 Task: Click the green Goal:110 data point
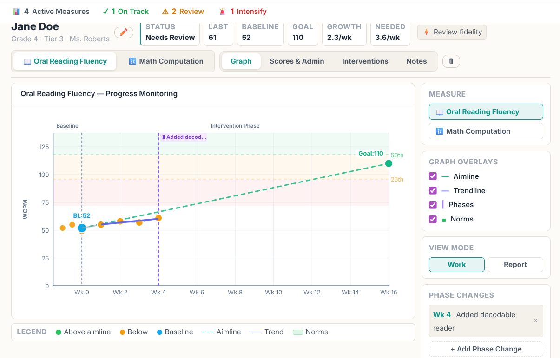click(x=389, y=163)
